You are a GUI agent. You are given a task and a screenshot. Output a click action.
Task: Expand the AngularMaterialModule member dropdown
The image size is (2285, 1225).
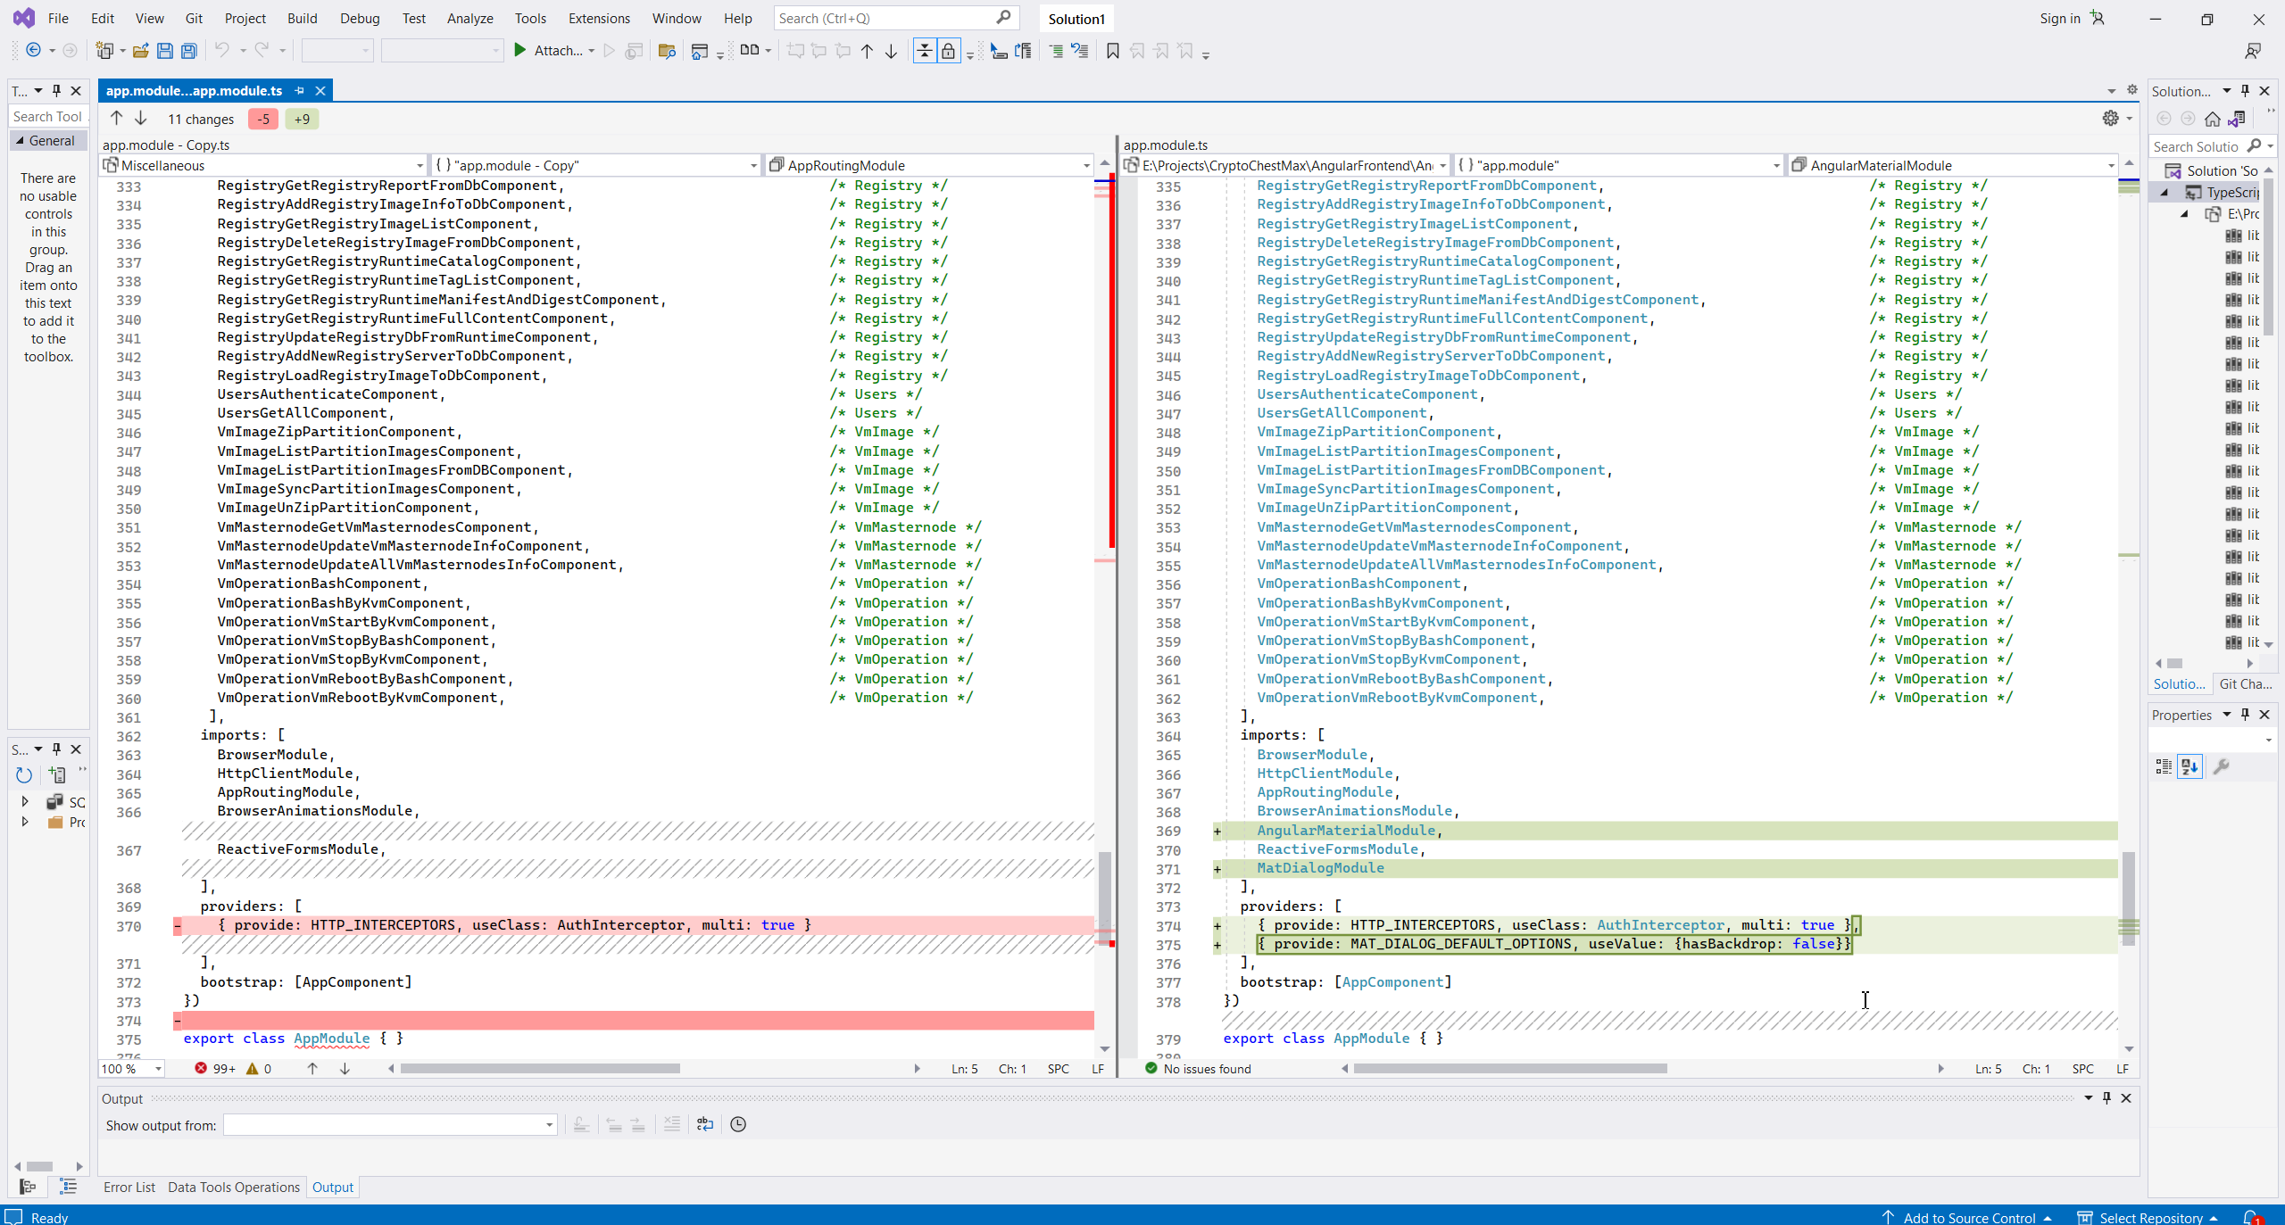click(2110, 166)
